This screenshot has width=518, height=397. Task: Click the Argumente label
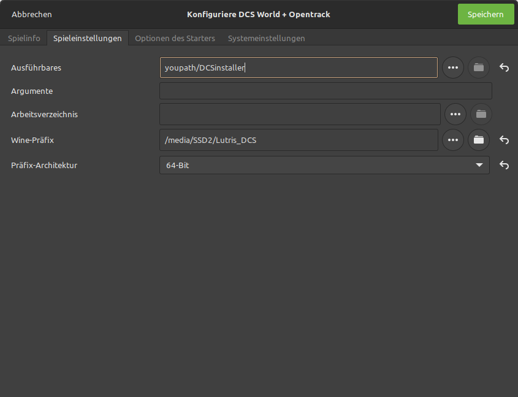pos(32,91)
